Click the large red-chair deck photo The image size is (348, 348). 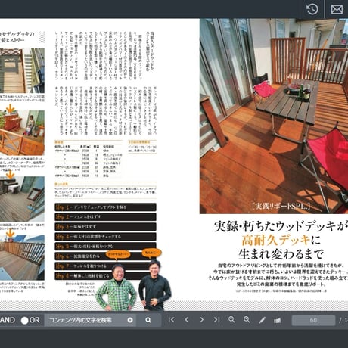click(x=274, y=116)
